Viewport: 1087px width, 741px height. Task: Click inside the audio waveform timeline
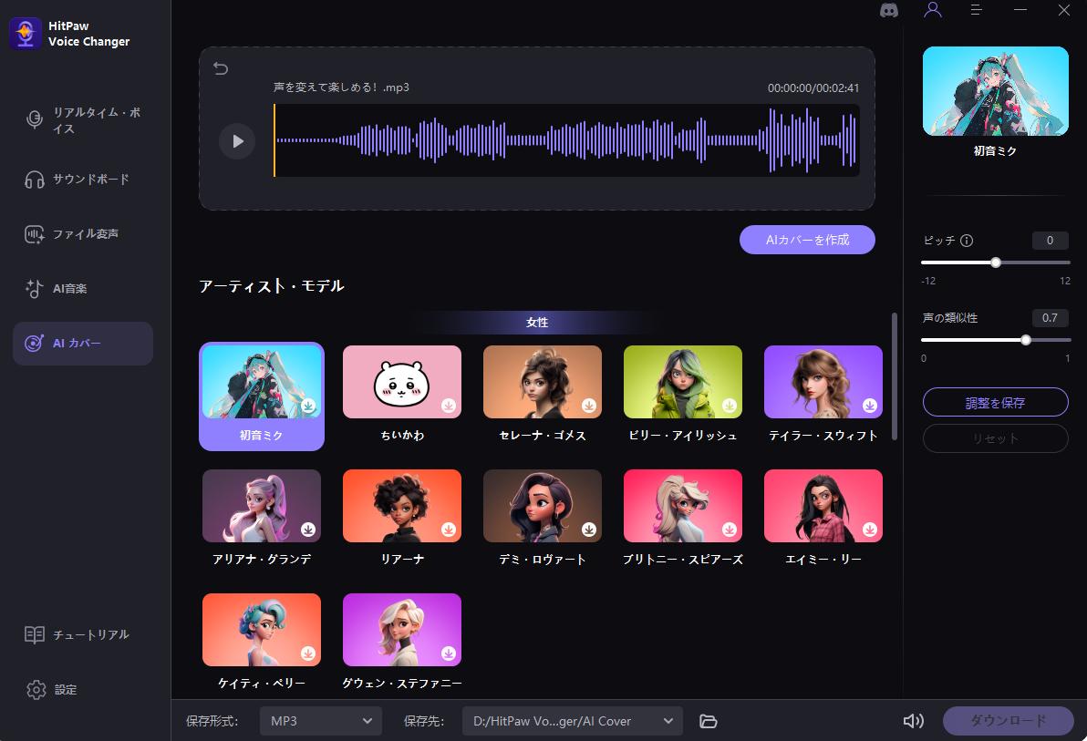566,140
